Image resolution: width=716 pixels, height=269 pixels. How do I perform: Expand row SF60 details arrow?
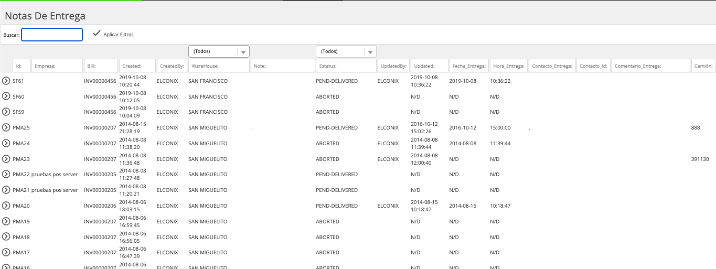6,96
